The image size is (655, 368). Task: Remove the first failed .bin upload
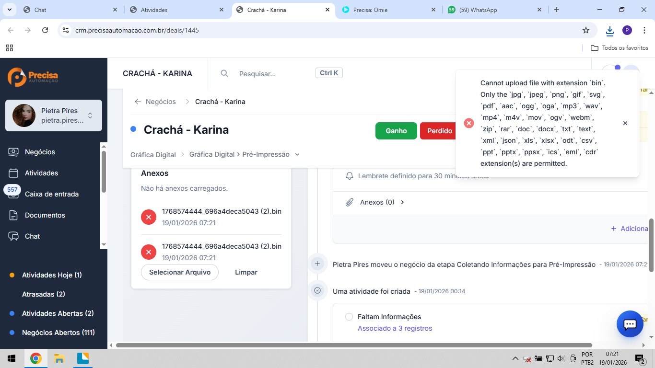click(149, 217)
